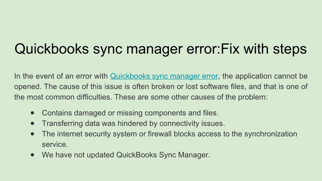The width and height of the screenshot is (322, 181).
Task: Click the wrapped word "service." in the third bullet
Action: tap(55, 144)
